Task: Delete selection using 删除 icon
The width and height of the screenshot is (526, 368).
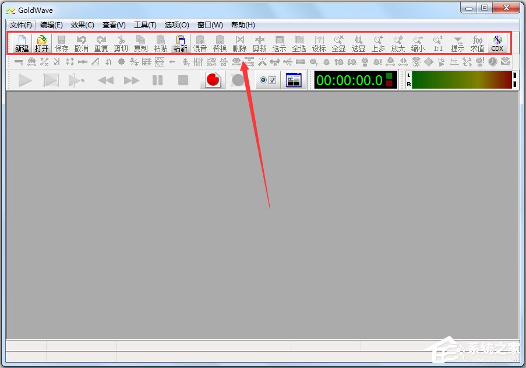Action: click(x=239, y=43)
